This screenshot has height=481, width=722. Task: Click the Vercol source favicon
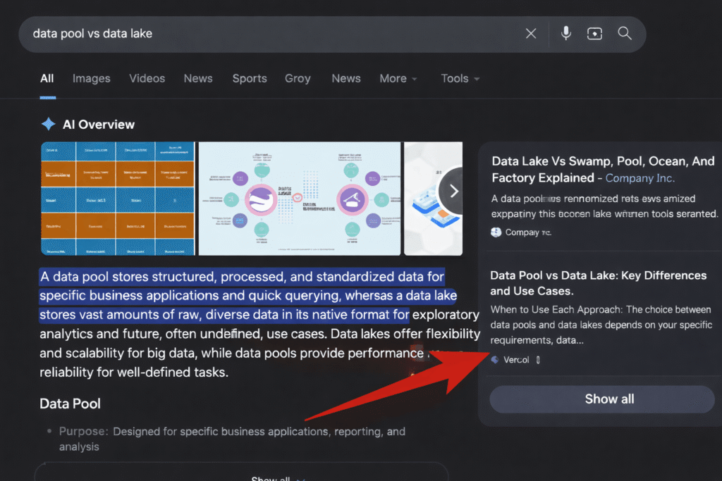496,360
